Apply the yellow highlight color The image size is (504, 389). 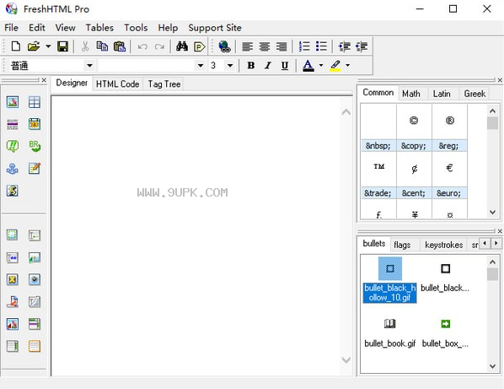point(335,66)
